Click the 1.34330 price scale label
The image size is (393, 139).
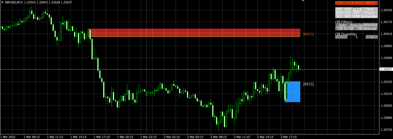point(387,10)
